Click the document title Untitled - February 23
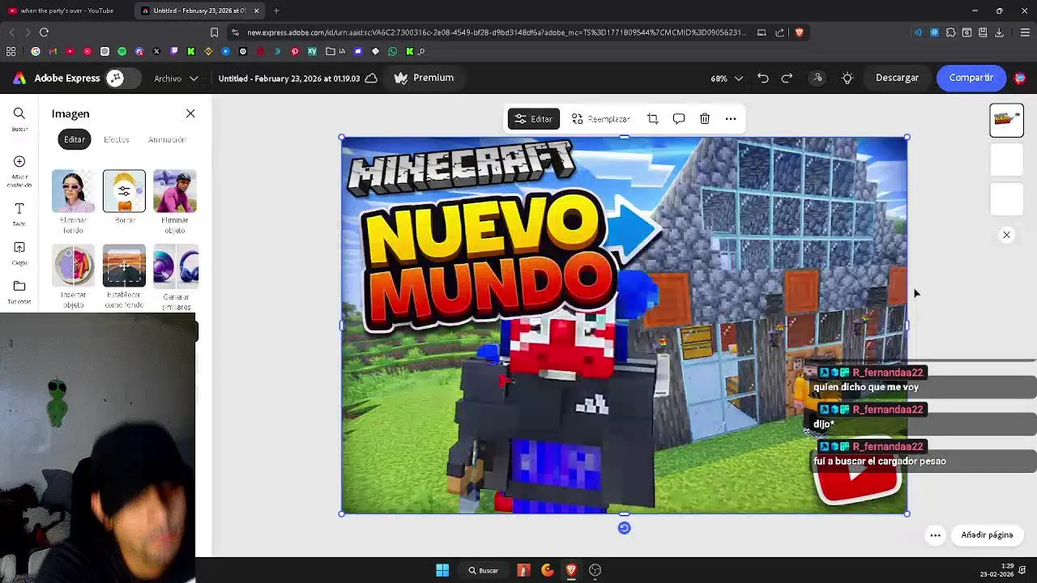This screenshot has width=1037, height=583. click(289, 79)
